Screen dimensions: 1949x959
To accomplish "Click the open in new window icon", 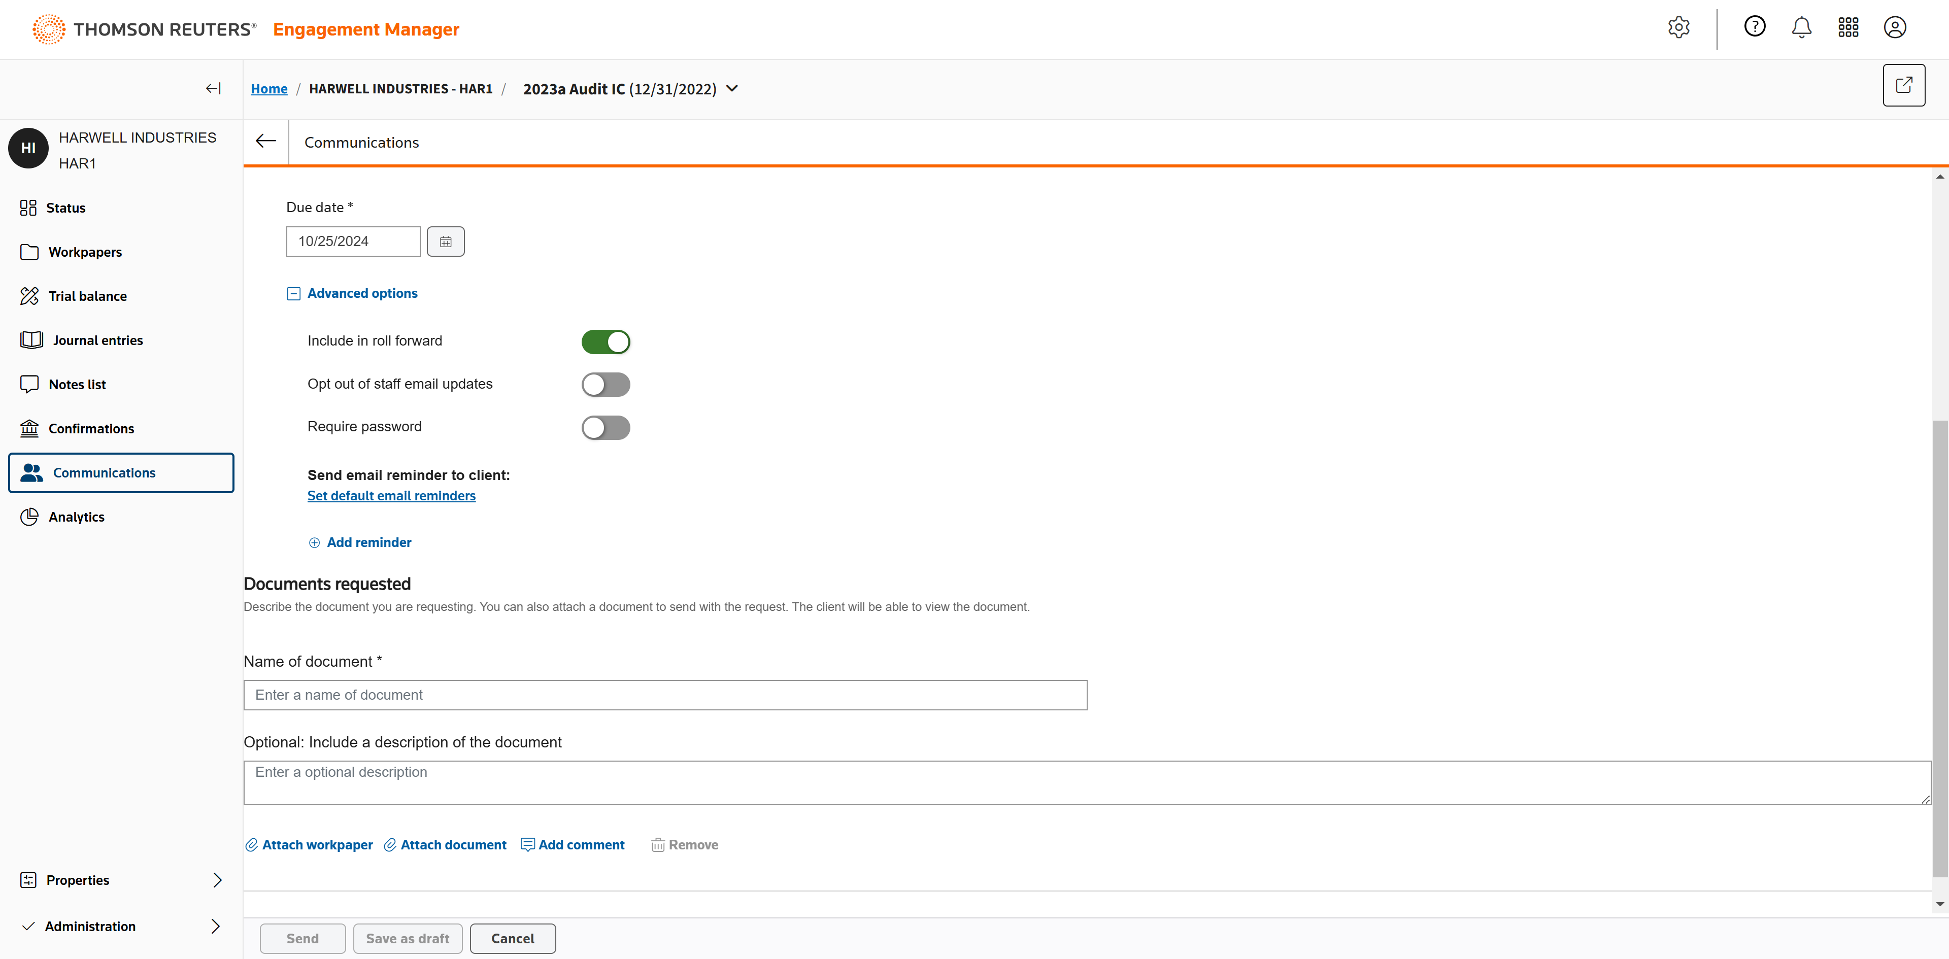I will click(x=1904, y=85).
